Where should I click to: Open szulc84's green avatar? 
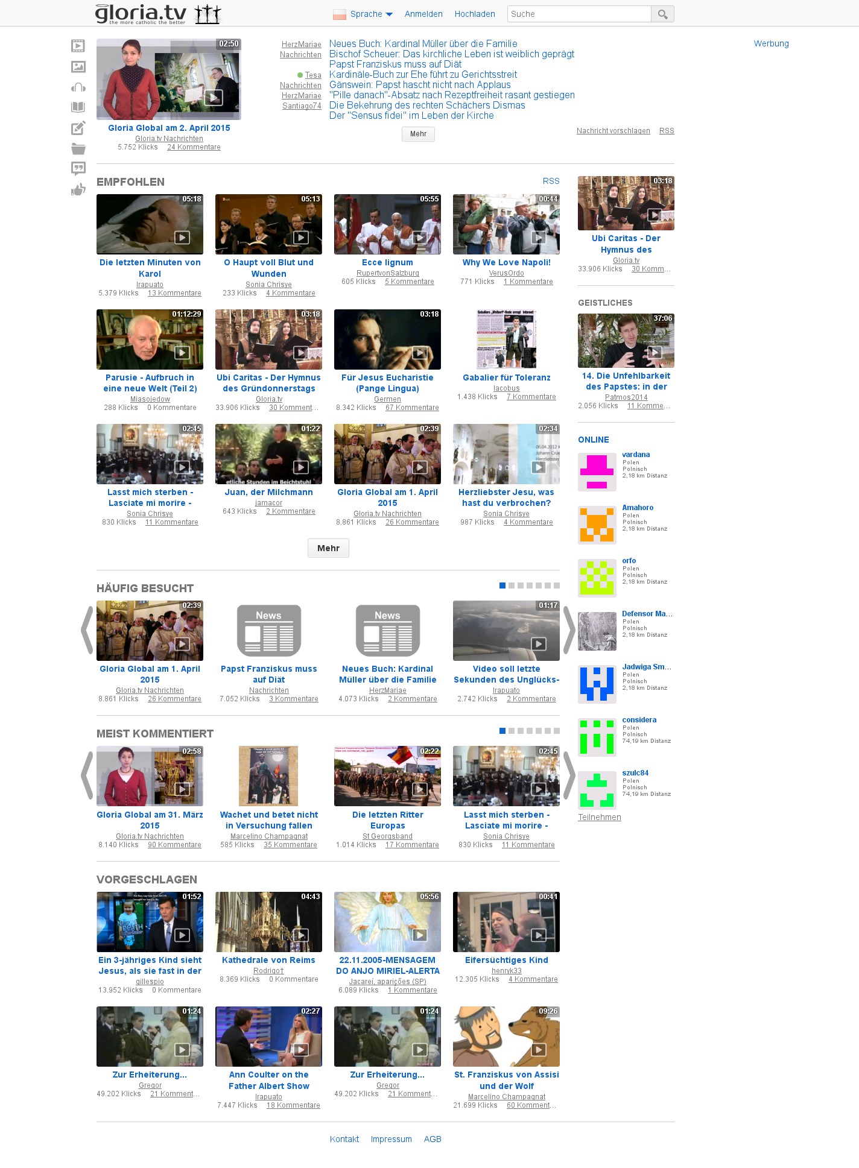point(597,790)
